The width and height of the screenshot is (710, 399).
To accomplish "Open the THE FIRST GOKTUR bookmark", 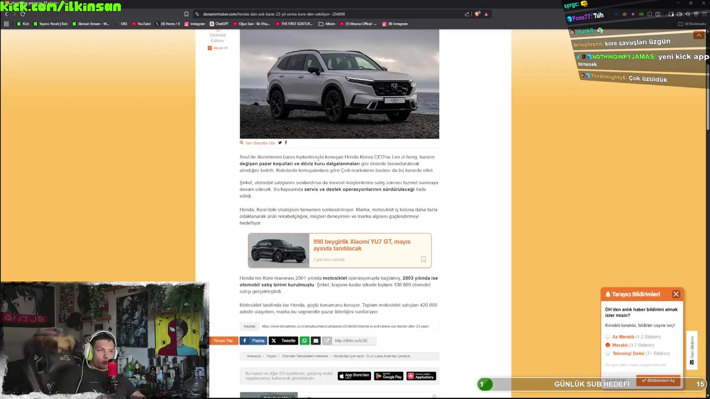I will 294,24.
